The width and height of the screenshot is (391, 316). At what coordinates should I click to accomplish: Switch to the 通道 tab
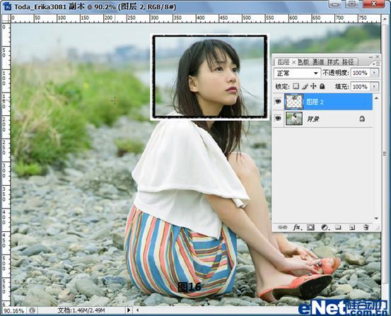coord(318,62)
